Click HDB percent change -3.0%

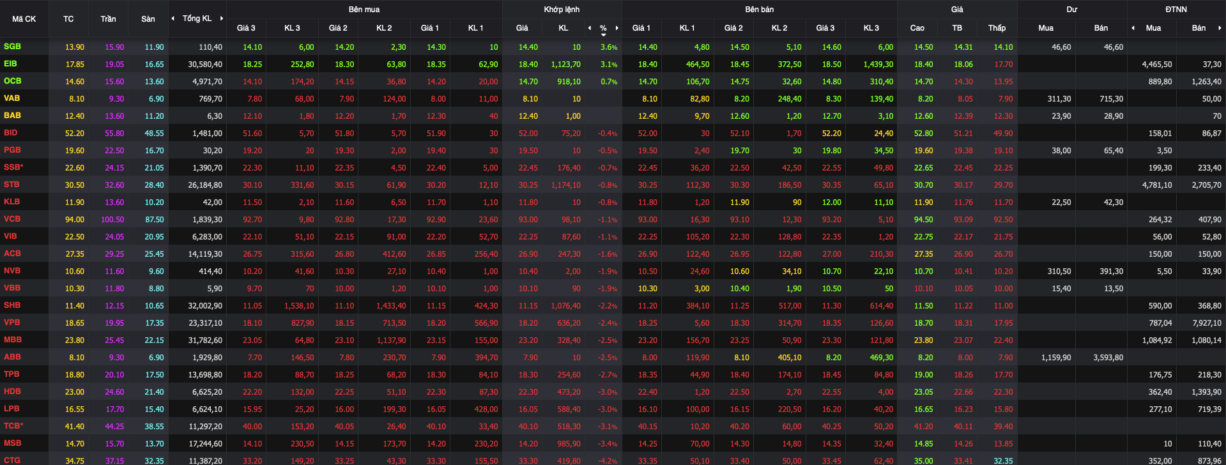608,392
